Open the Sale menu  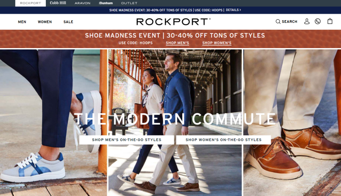coord(68,22)
